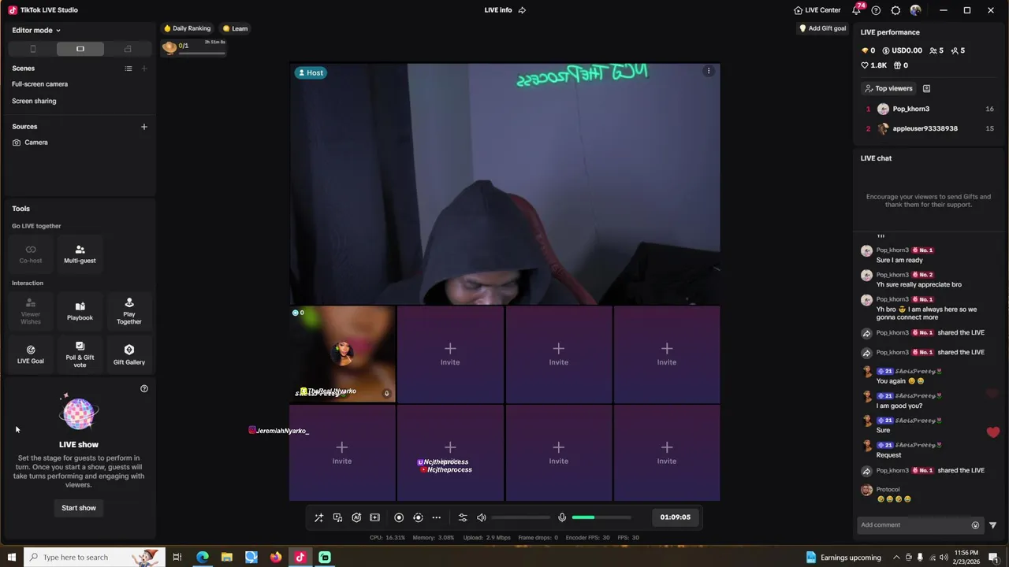Click the 01:09:05 live timer
Viewport: 1009px width, 567px height.
676,517
